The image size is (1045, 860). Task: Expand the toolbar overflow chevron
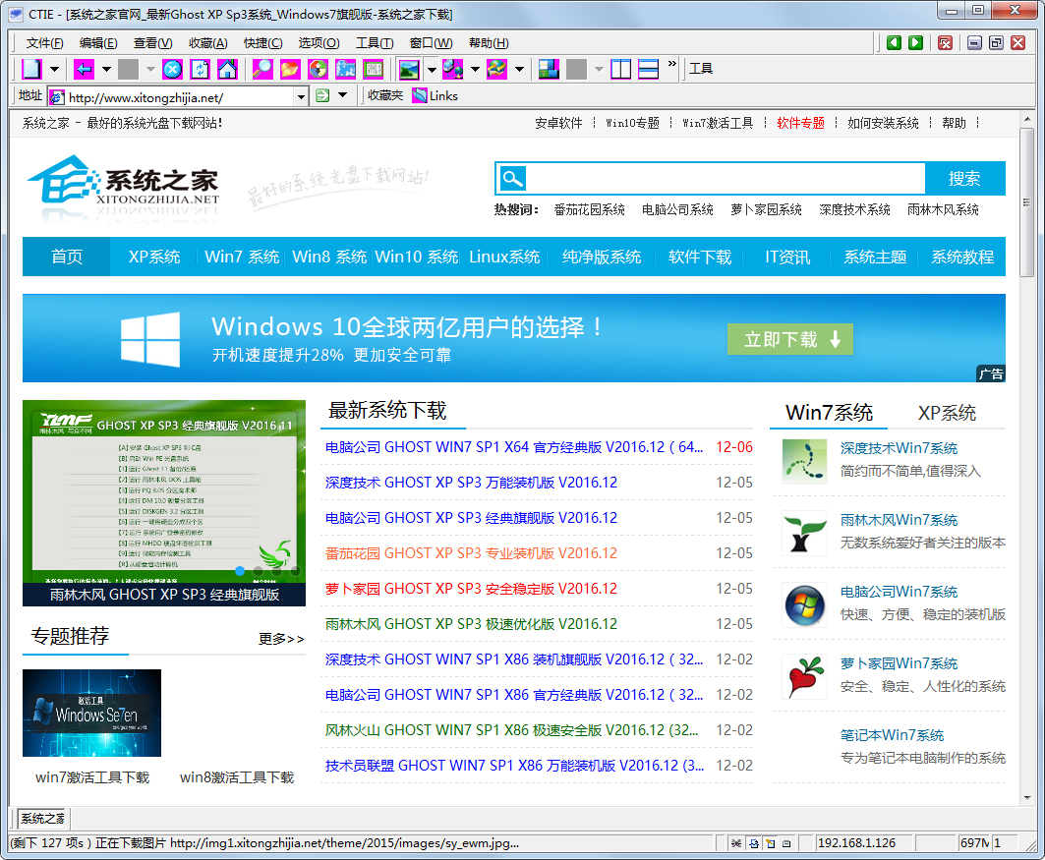pyautogui.click(x=672, y=65)
